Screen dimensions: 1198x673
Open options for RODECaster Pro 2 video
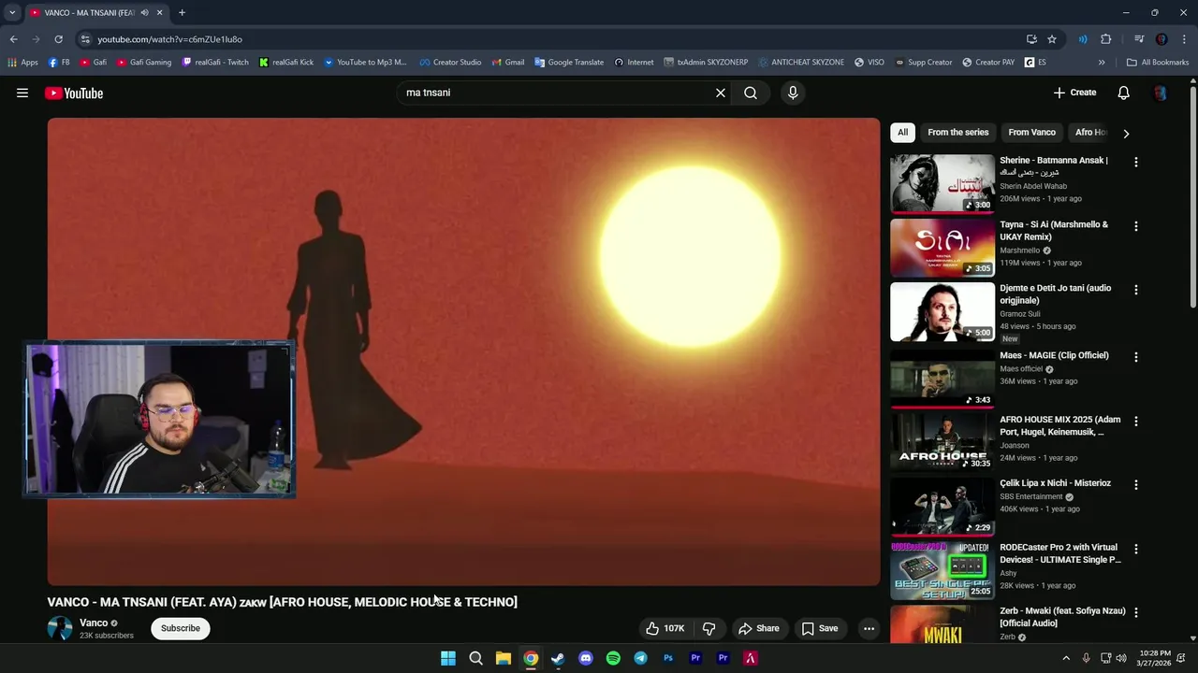(x=1136, y=549)
